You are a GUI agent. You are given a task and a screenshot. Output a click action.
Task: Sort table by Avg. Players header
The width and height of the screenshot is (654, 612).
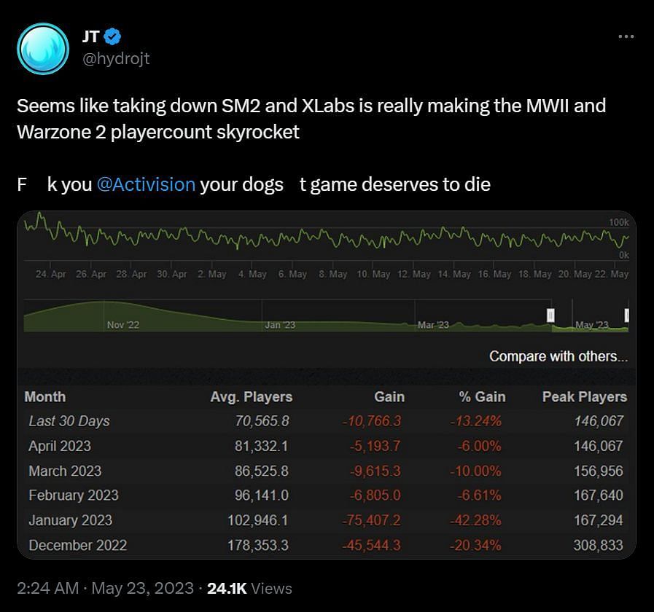click(x=251, y=397)
